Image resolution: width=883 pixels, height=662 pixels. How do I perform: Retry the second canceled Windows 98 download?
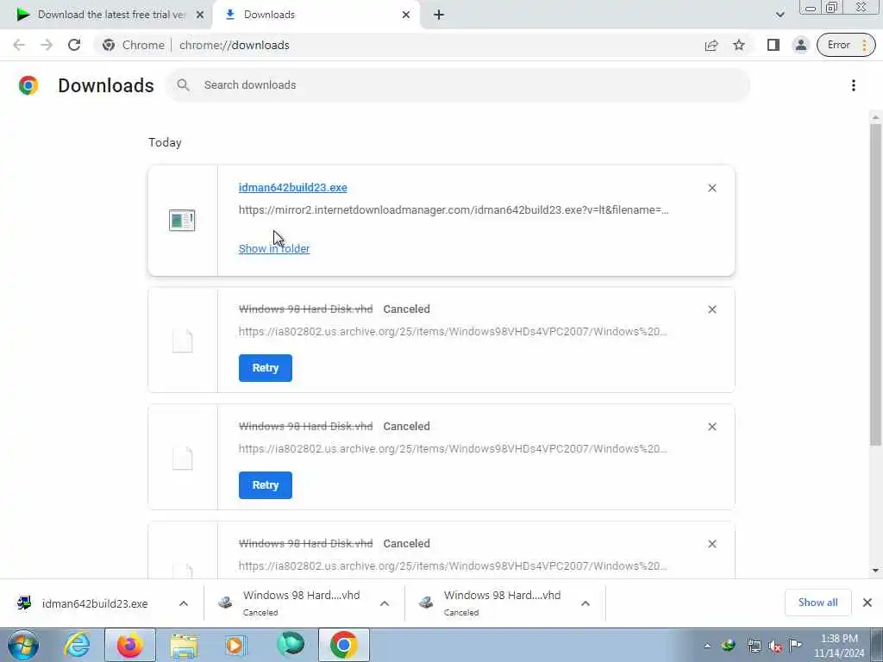tap(266, 484)
